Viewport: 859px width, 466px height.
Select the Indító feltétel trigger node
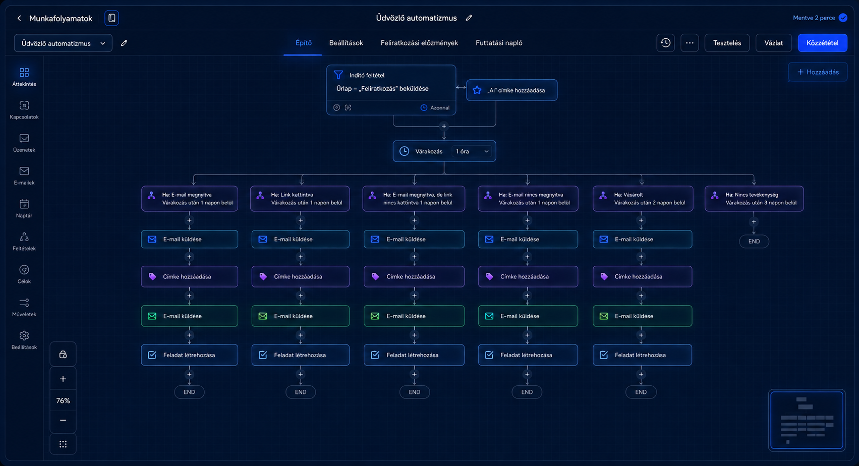click(391, 90)
